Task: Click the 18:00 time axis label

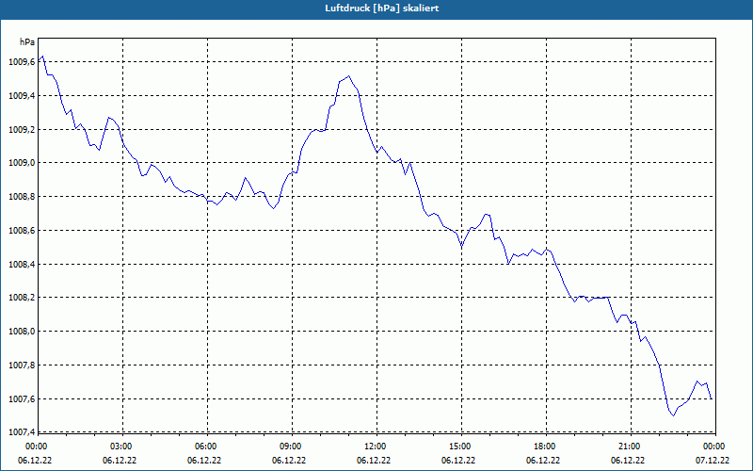Action: 544,447
